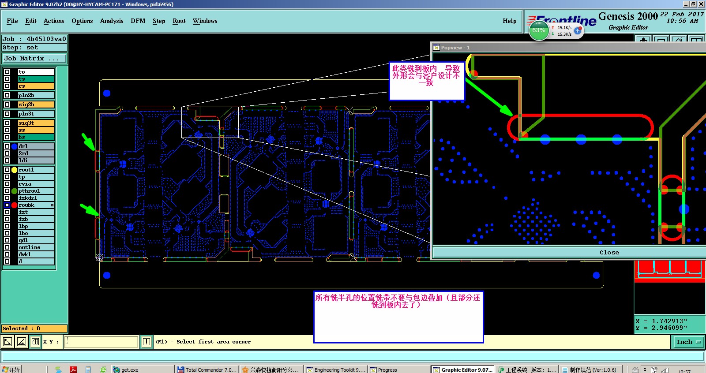The image size is (706, 373).
Task: Click yellow color dot of rout1 layer
Action: 14,170
